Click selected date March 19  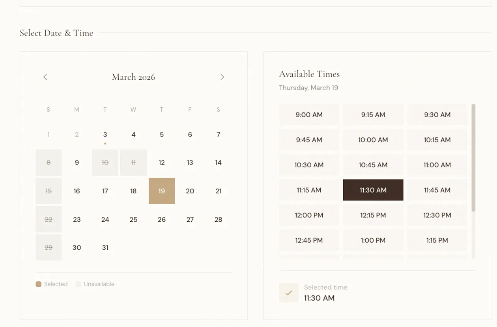162,191
